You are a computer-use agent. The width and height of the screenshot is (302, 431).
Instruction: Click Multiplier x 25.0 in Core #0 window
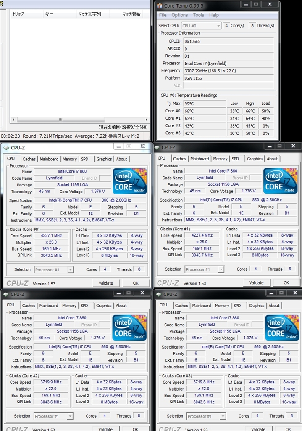(51, 242)
